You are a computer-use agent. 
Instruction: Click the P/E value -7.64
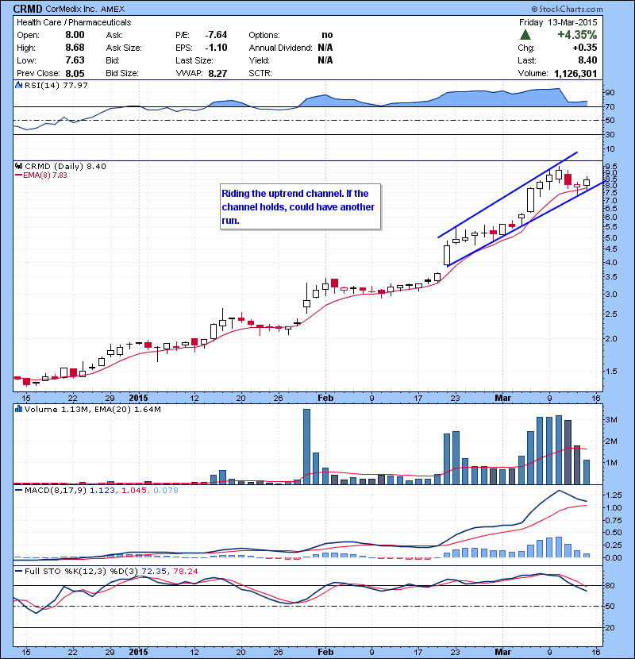coord(216,35)
